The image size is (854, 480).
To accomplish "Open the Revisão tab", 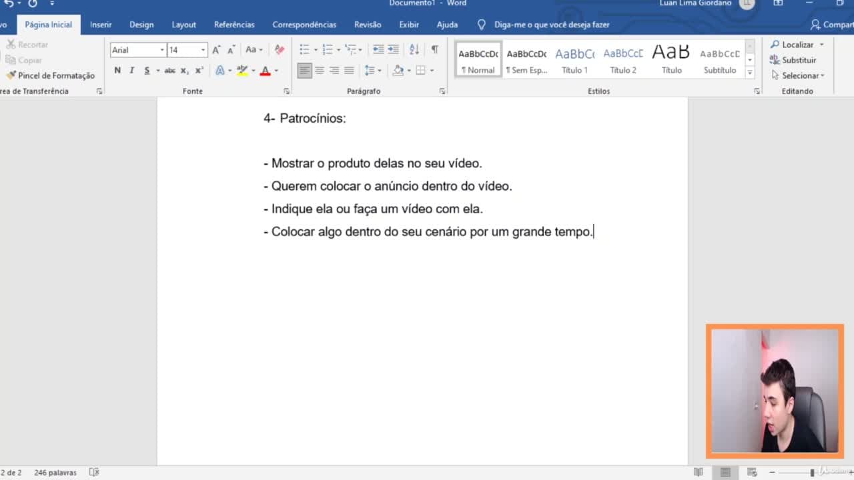I will click(368, 25).
